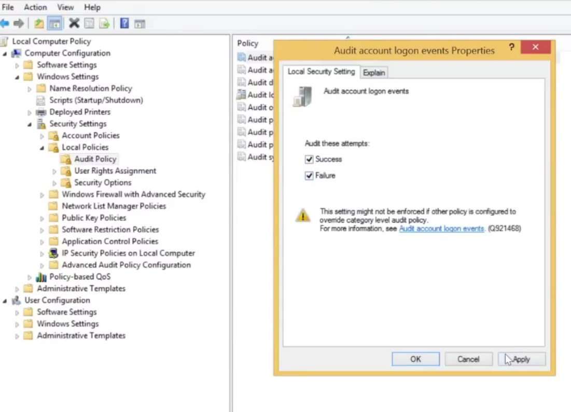
Task: Click the Back arrow toolbar icon
Action: (5, 24)
